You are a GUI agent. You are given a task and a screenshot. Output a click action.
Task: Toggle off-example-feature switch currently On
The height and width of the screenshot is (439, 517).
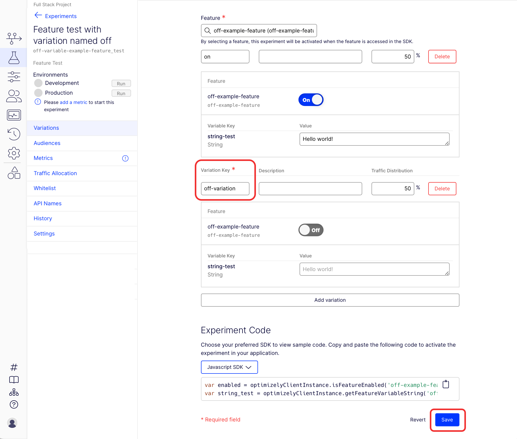coord(311,100)
